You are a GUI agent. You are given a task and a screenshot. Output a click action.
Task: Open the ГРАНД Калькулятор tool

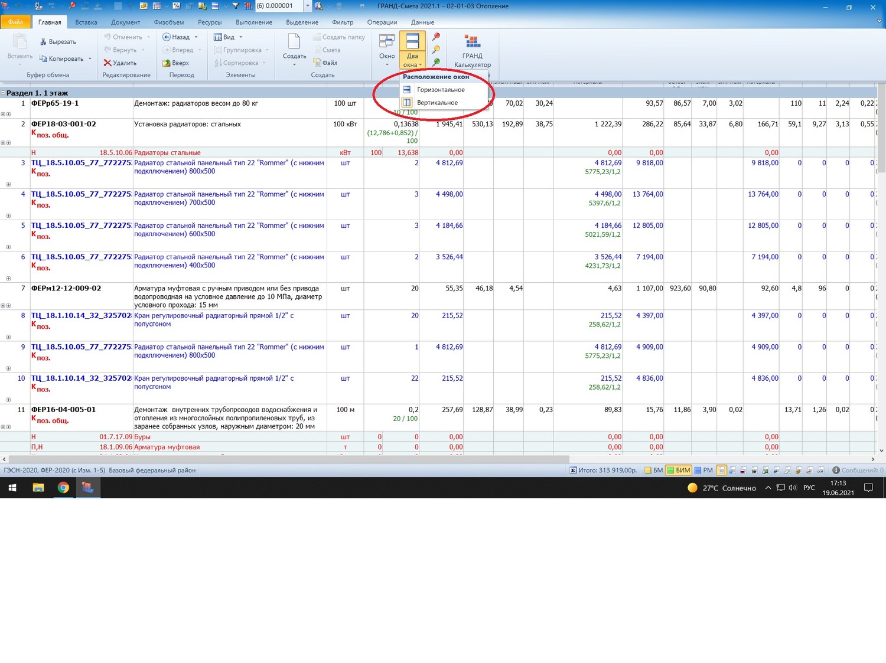pyautogui.click(x=472, y=50)
